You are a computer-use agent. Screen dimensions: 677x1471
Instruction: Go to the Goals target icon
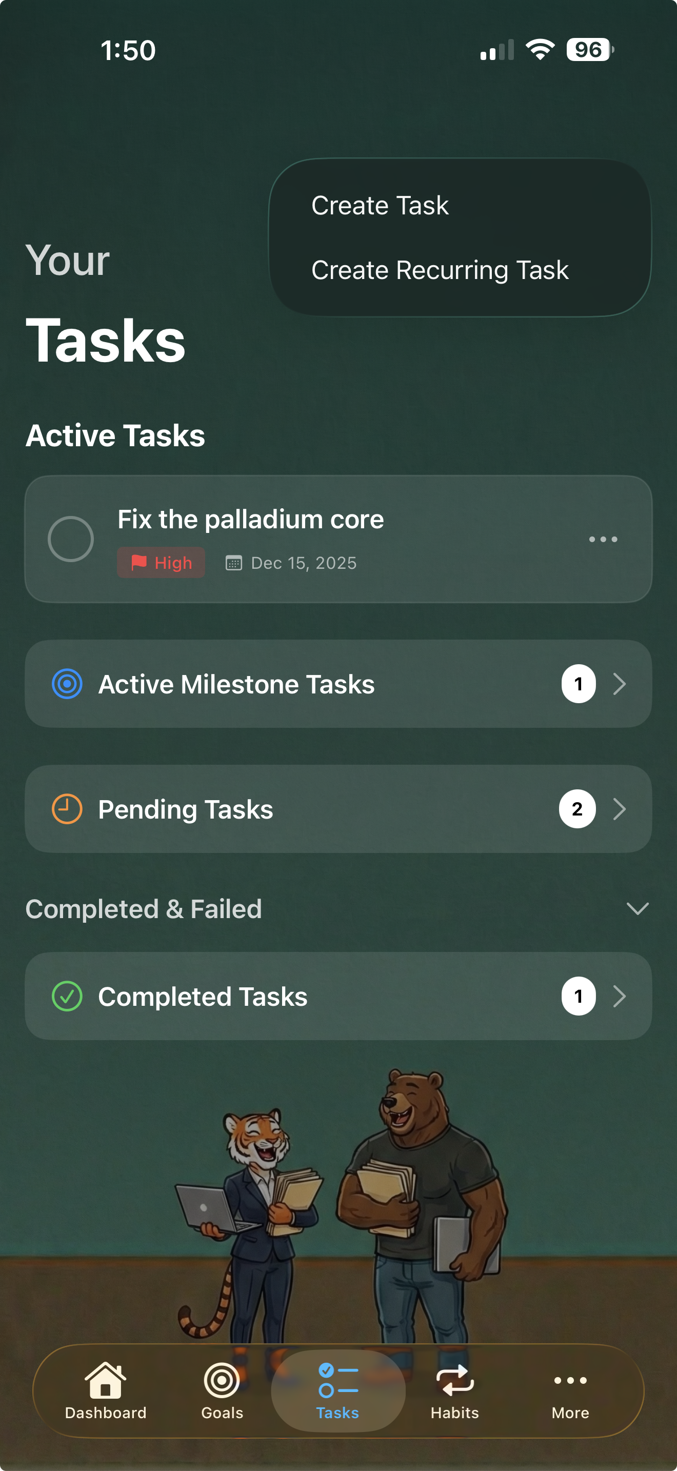[x=222, y=1381]
